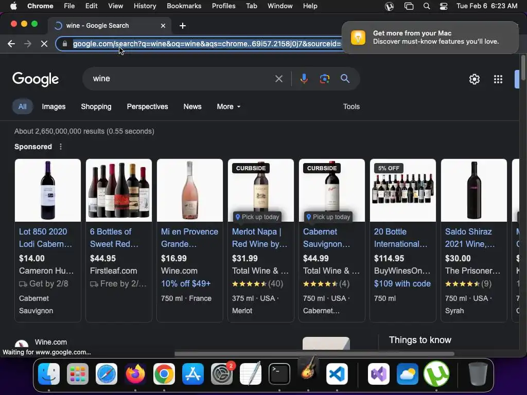Stop loading the page
The height and width of the screenshot is (395, 527).
(44, 44)
